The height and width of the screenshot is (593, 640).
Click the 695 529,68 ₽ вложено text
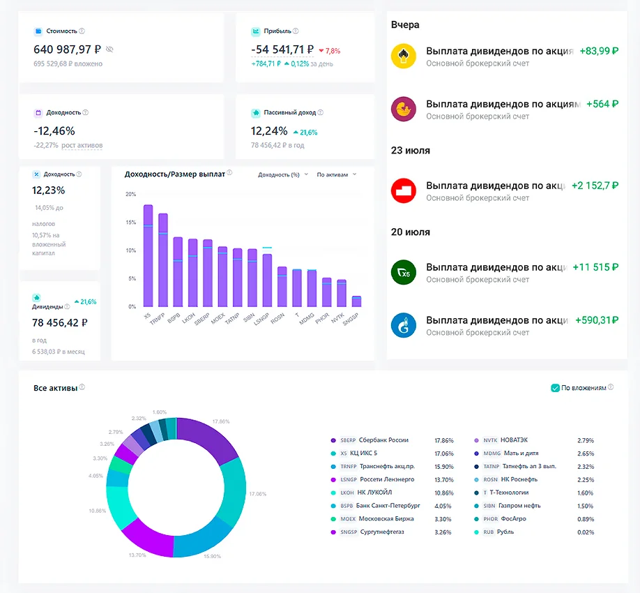(68, 63)
